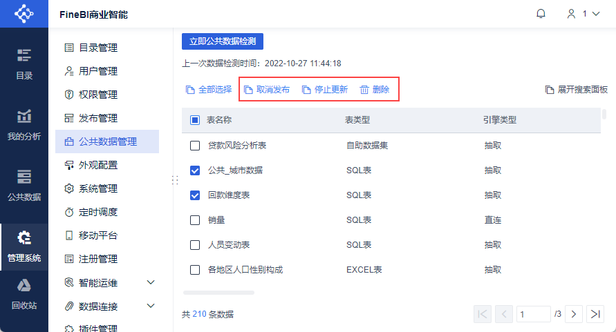The image size is (616, 332).
Task: Click the 删除 trash icon
Action: coord(364,90)
